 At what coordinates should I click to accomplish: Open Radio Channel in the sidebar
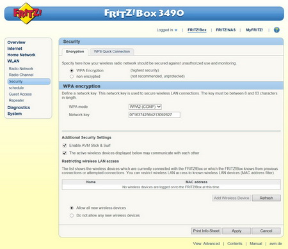[x=21, y=75]
